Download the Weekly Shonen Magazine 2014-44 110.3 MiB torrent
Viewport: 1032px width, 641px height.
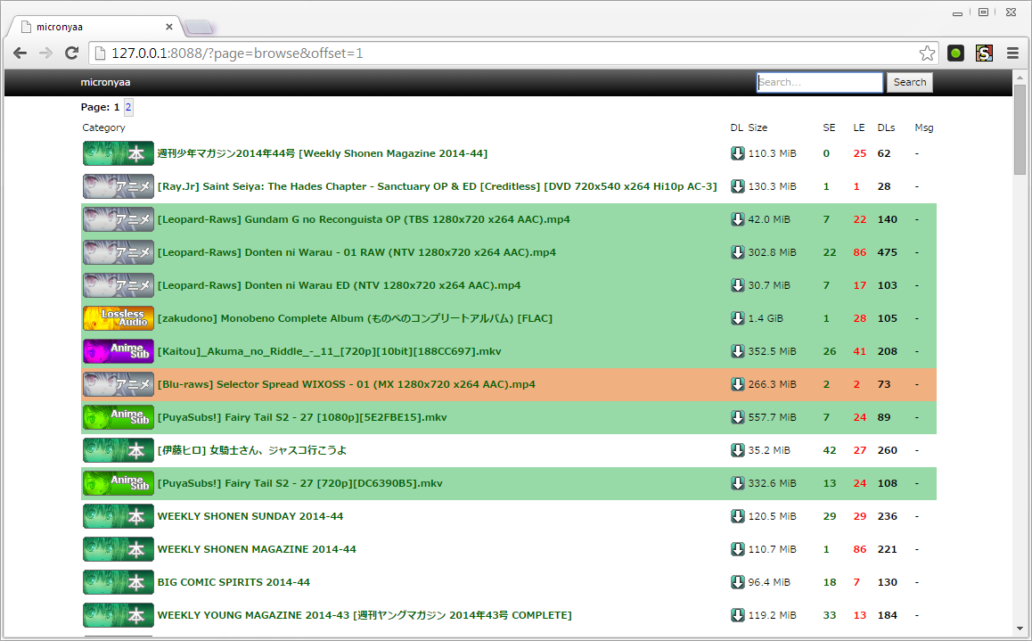click(x=737, y=153)
